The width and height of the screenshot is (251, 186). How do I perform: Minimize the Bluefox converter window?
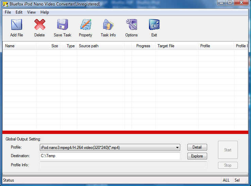tap(221, 3)
